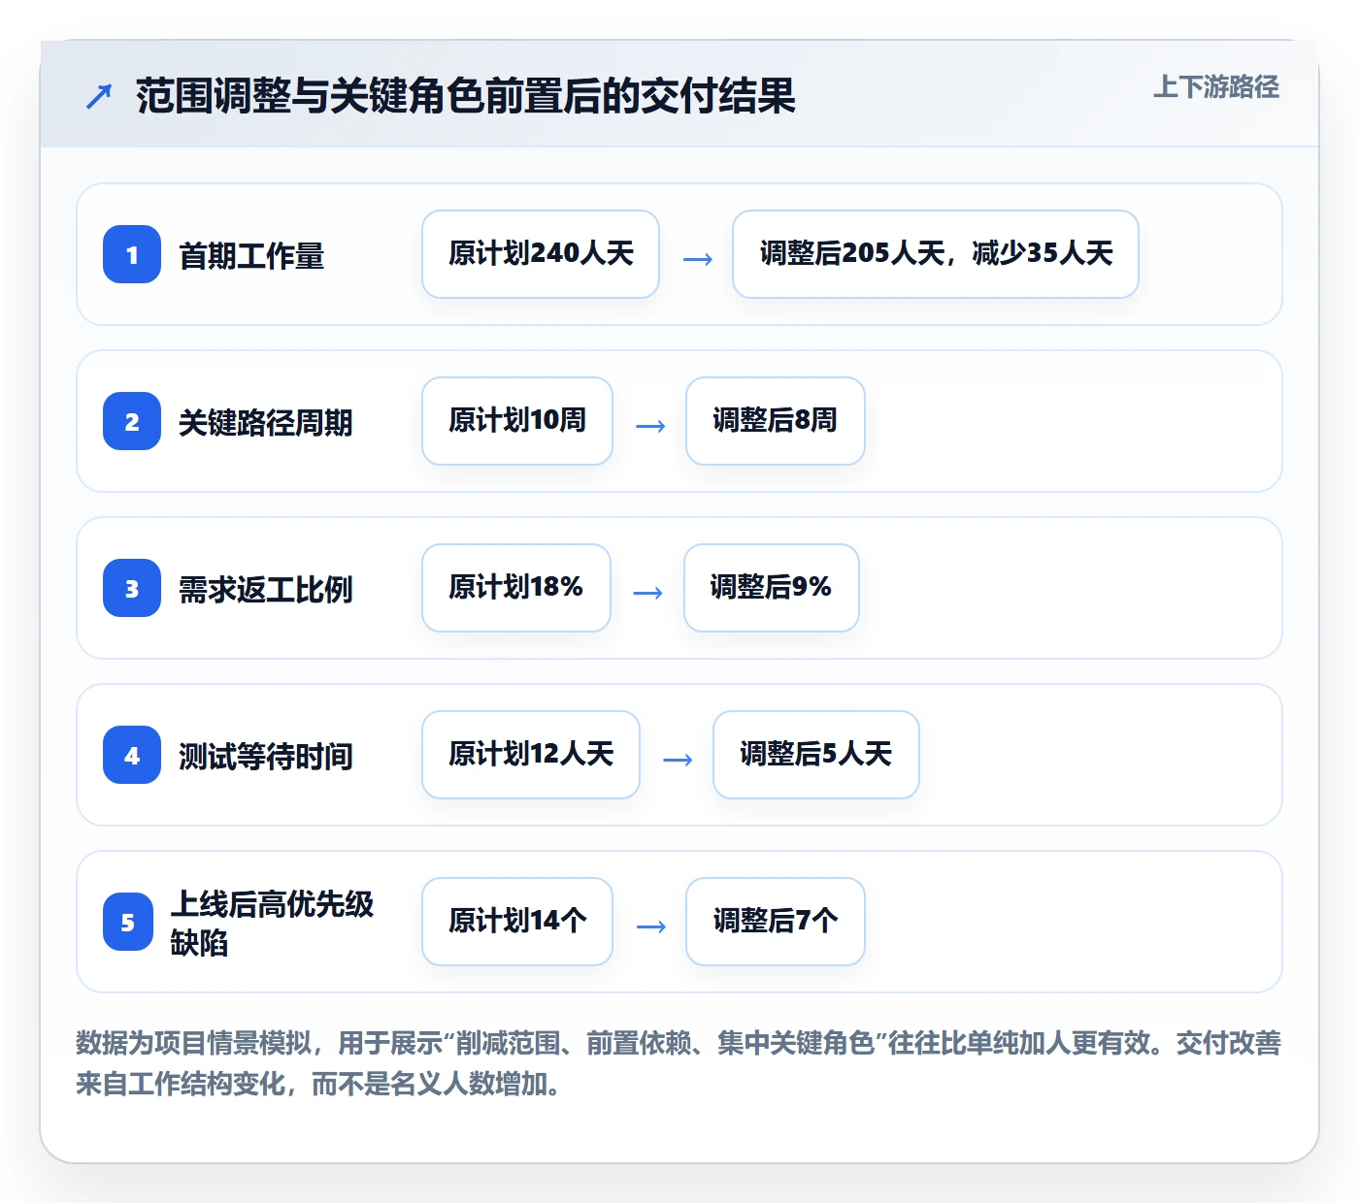1359x1203 pixels.
Task: Click the '上线后高优先级缺陷' row label
Action: point(272,923)
